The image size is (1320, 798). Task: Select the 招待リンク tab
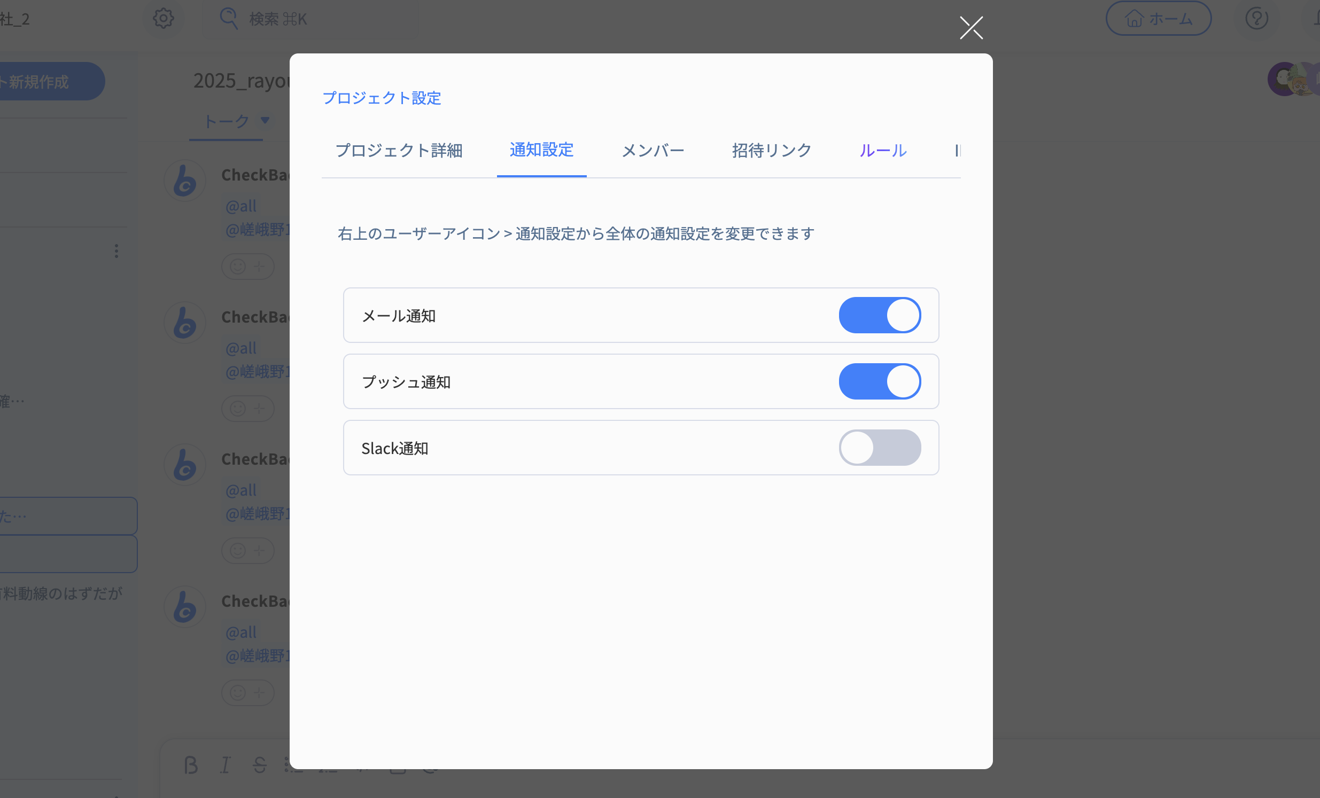coord(772,151)
